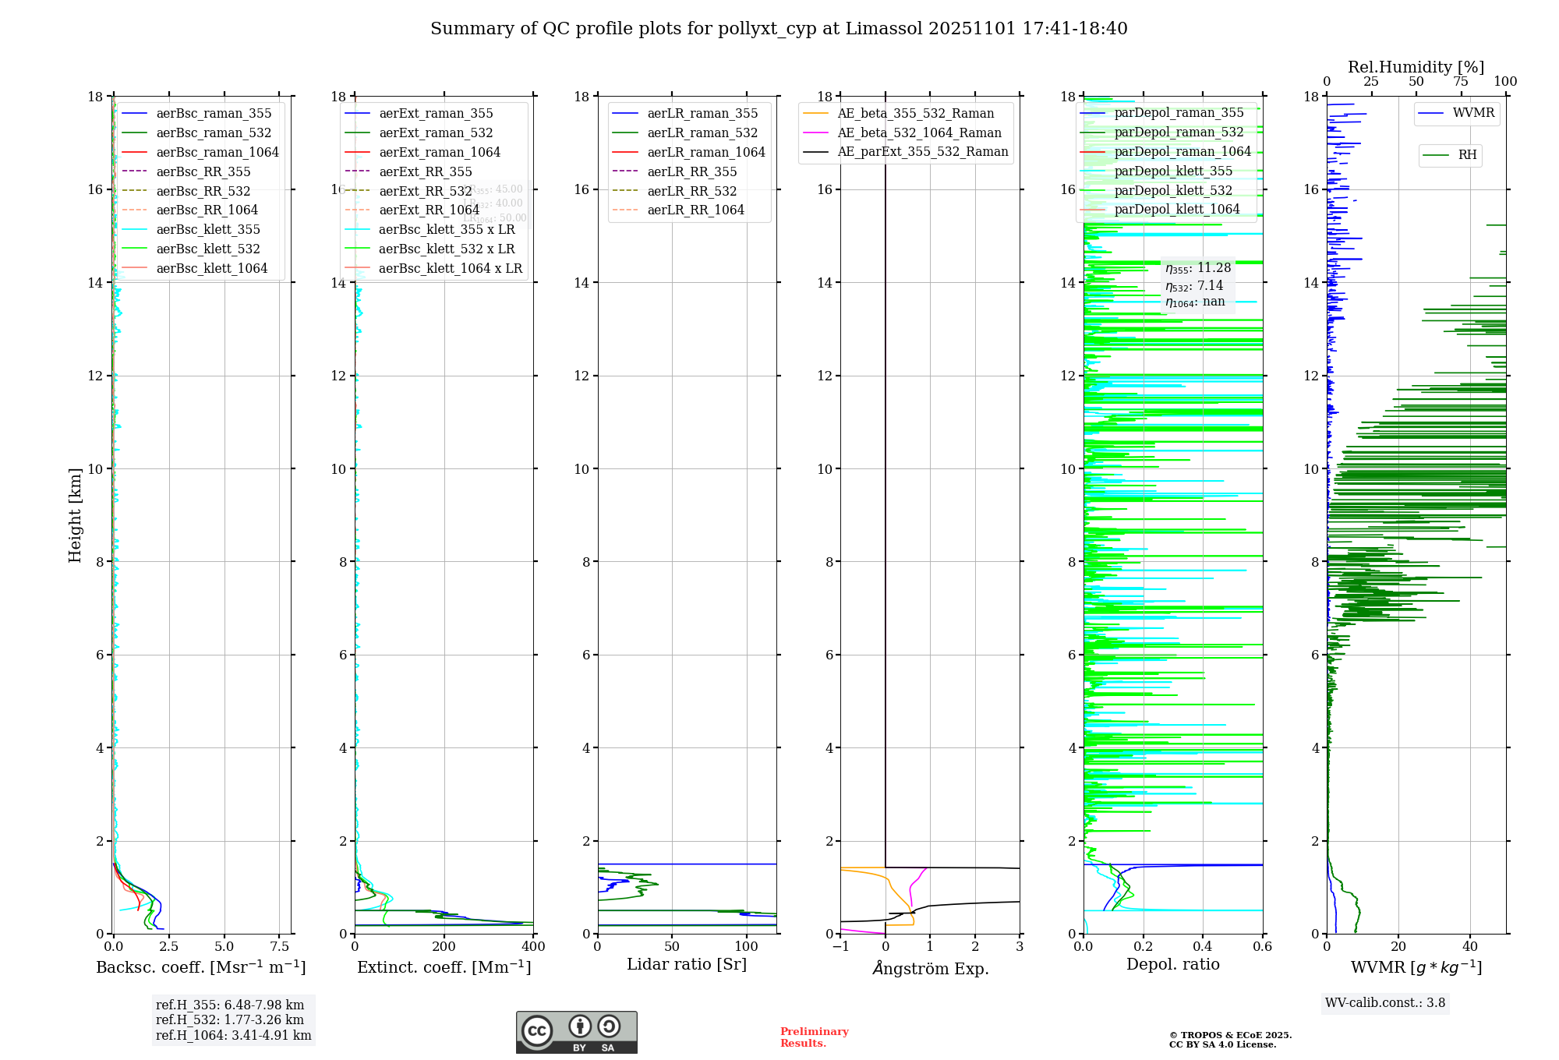Click the RH legend box

[x=1450, y=155]
